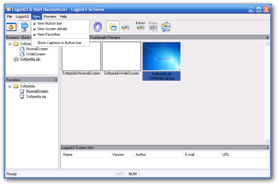This screenshot has width=278, height=185.
Task: Click the Ready status bar text
Action: pos(12,174)
